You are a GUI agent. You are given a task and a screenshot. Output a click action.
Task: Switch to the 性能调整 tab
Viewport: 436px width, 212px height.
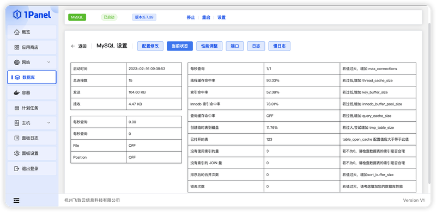coord(209,46)
